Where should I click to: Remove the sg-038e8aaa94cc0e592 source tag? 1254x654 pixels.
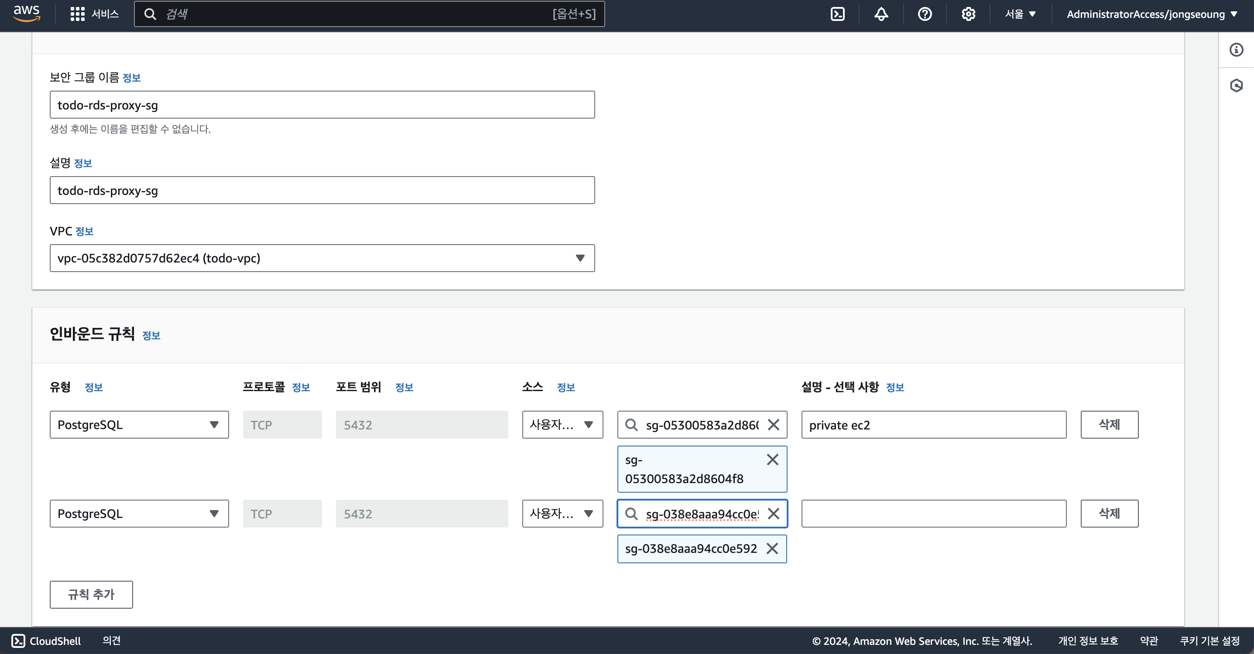coord(772,549)
